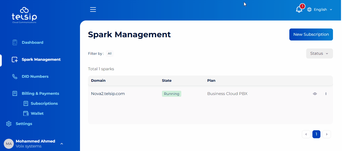The height and width of the screenshot is (151, 342).
Task: Click the New Subscription button
Action: pos(311,34)
